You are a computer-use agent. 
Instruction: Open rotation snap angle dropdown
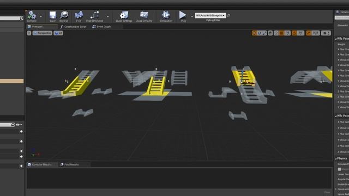tap(300, 33)
